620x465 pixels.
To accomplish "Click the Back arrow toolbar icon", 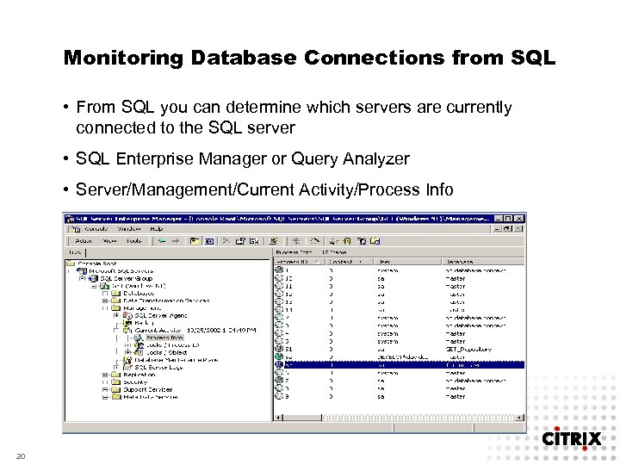I will click(x=162, y=241).
